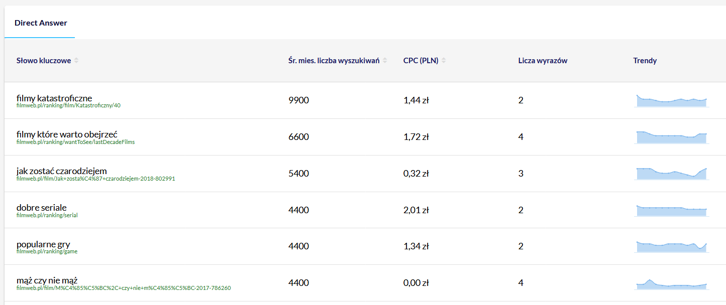The width and height of the screenshot is (726, 305).
Task: Click keyword 'filmy które warto obejrzeć'
Action: tap(67, 134)
